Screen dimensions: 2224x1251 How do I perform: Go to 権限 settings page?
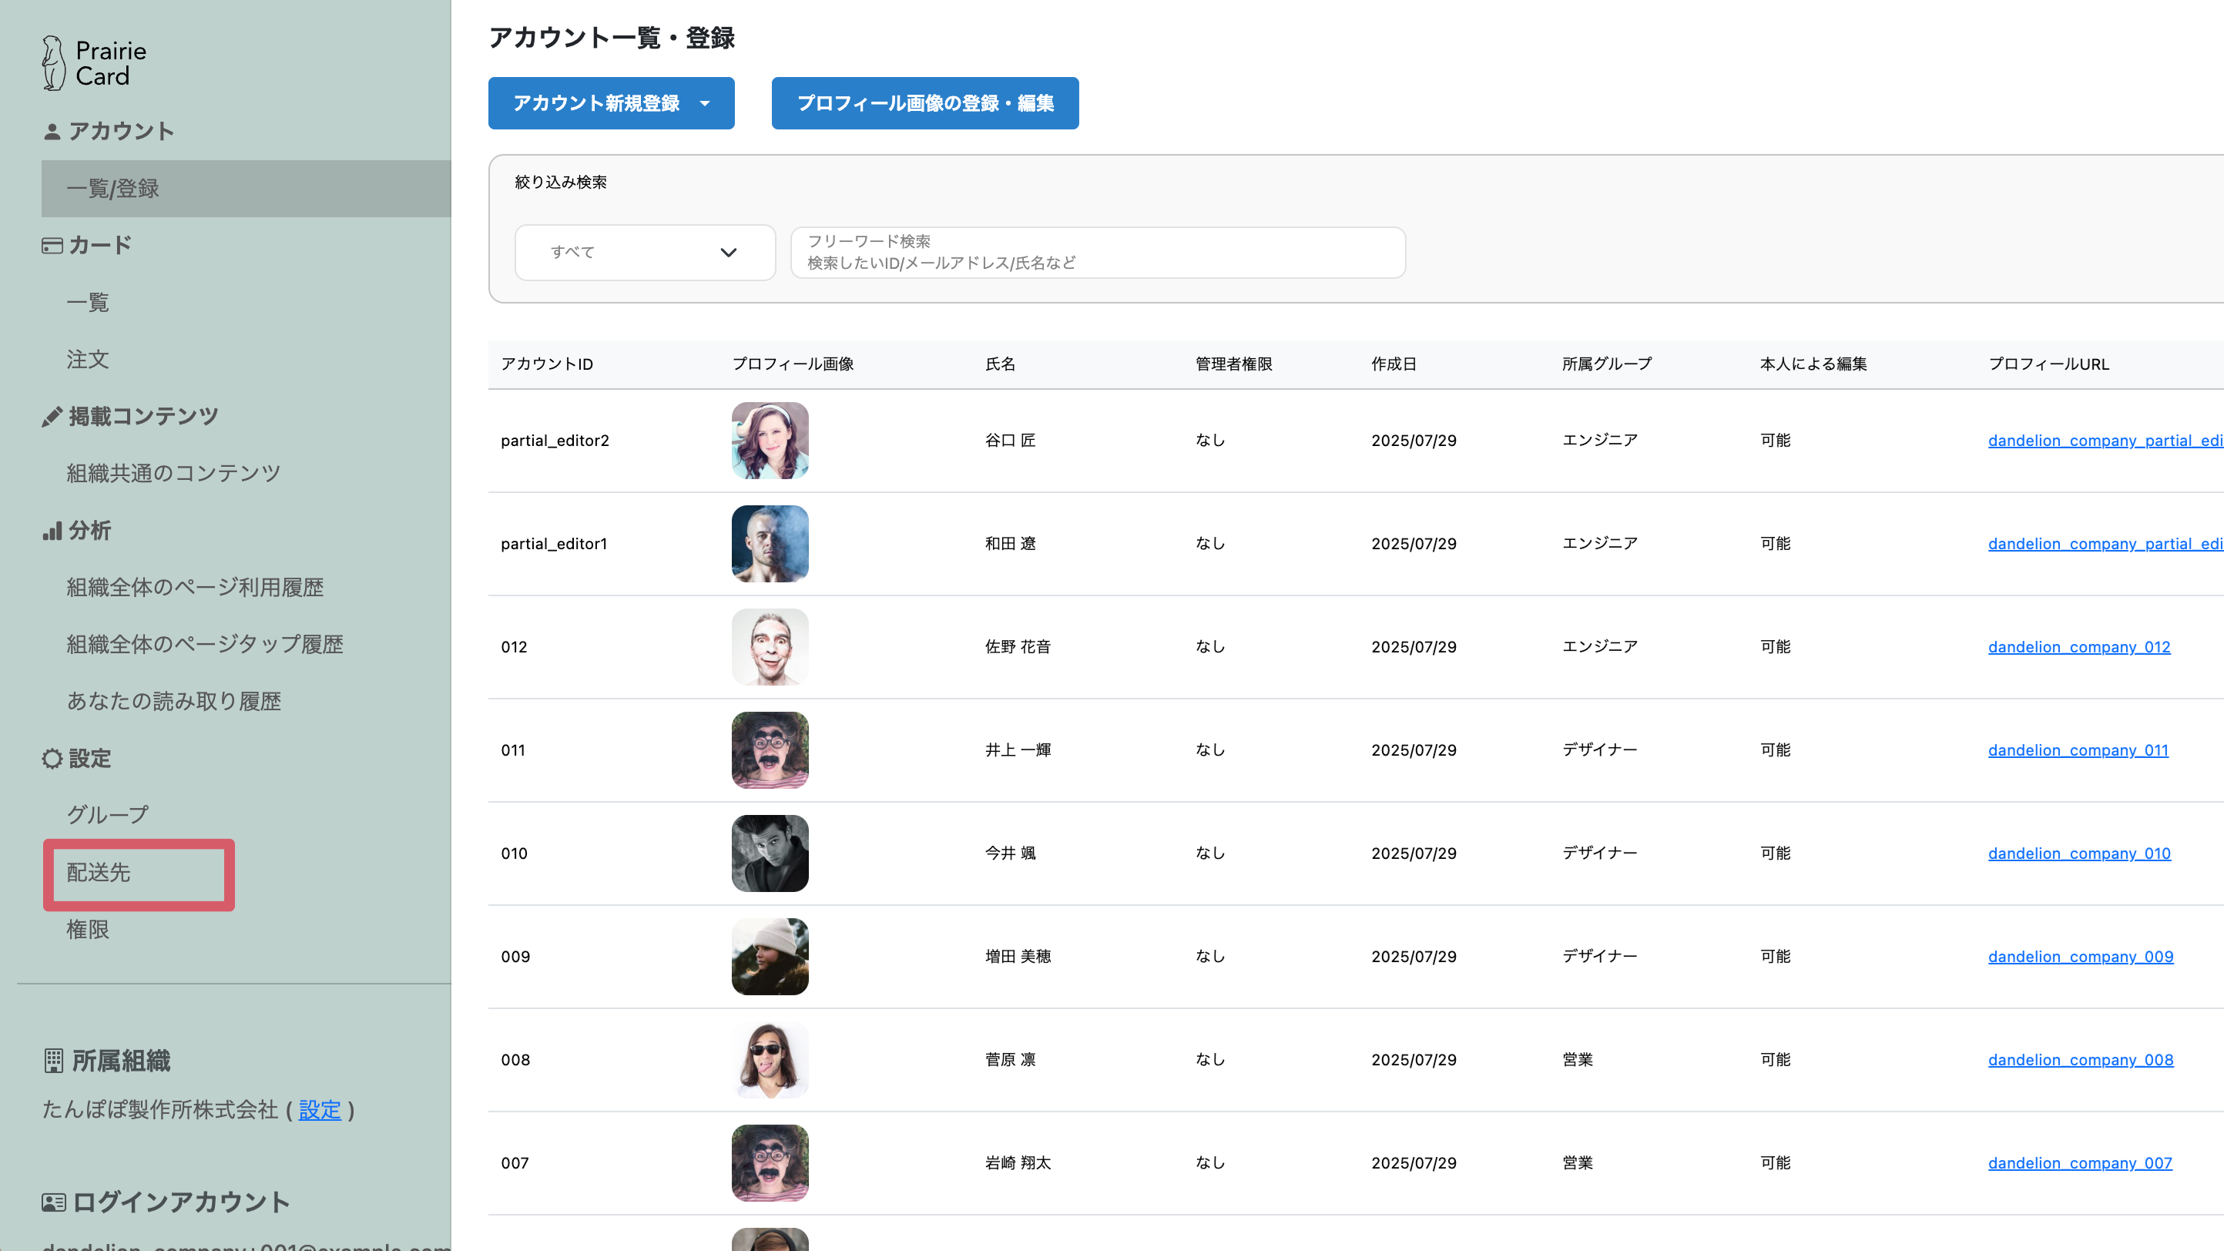tap(88, 930)
